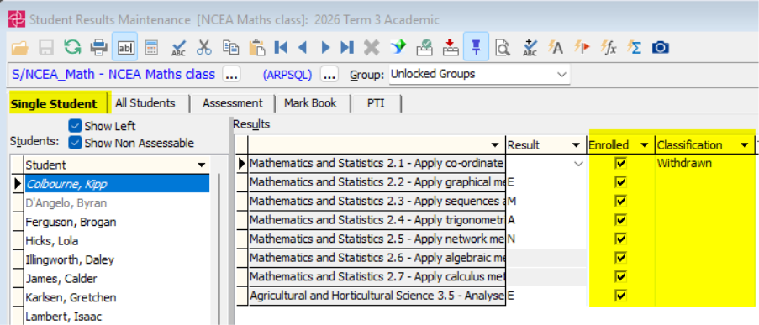The image size is (759, 325).
Task: Toggle Enrolled for Mathematics and Statistics 2.4
Action: coord(621,219)
